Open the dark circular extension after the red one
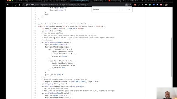This screenshot has width=177, height=99. tap(139, 5)
